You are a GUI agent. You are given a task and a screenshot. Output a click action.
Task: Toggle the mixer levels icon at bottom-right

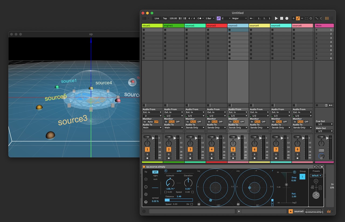pyautogui.click(x=329, y=212)
